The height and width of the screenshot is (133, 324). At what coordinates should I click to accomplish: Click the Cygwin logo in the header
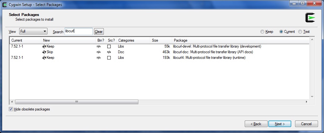(310, 18)
